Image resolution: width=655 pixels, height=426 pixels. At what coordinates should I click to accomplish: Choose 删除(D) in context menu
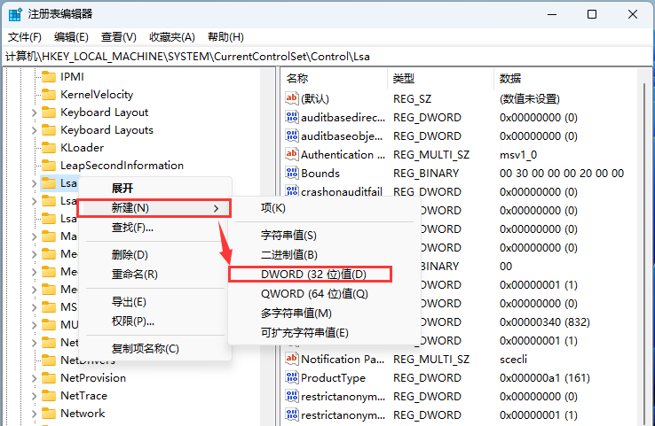click(155, 255)
